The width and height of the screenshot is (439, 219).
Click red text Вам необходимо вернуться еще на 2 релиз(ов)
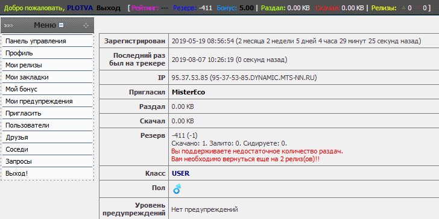click(x=245, y=159)
